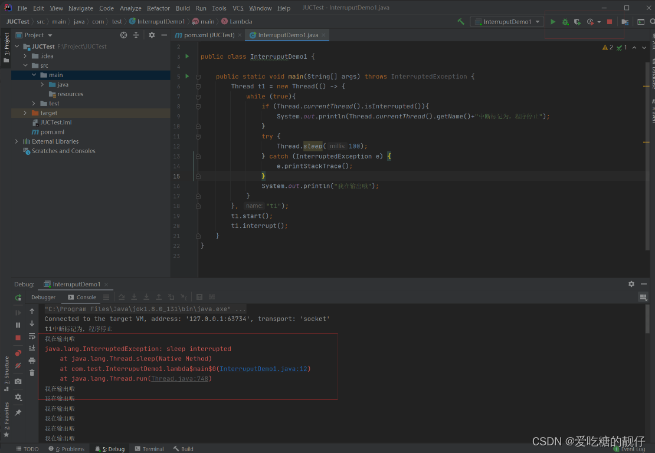Screen dimensions: 655x453
Task: Toggle the Favorites tool window side tab
Action: tap(6, 419)
